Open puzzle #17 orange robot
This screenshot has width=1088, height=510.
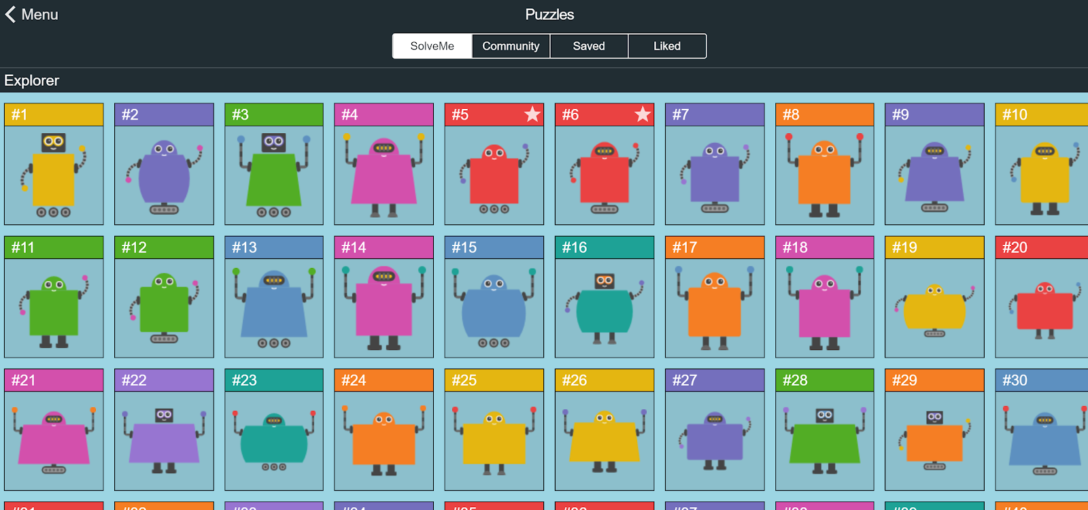click(715, 297)
